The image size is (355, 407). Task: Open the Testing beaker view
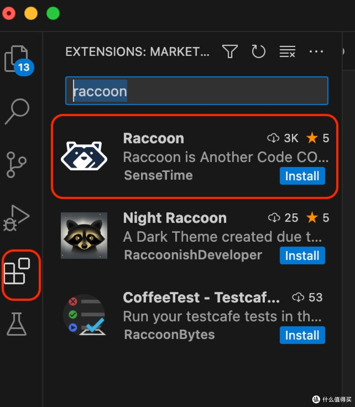tap(16, 324)
